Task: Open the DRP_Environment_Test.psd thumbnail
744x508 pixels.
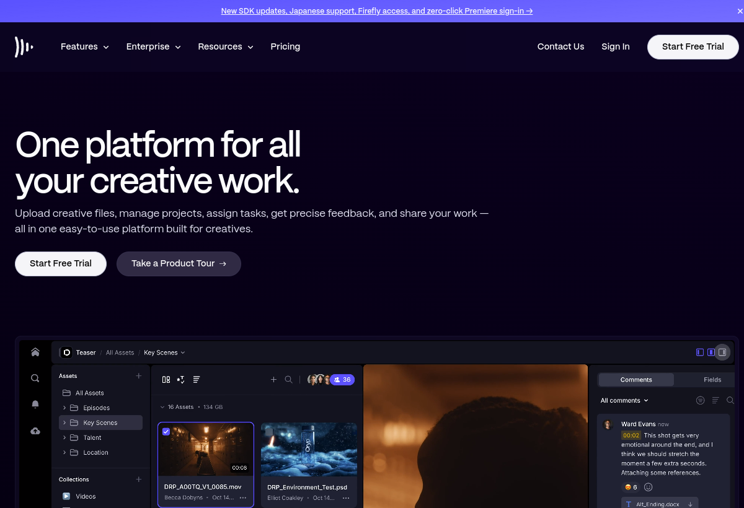Action: tap(309, 449)
